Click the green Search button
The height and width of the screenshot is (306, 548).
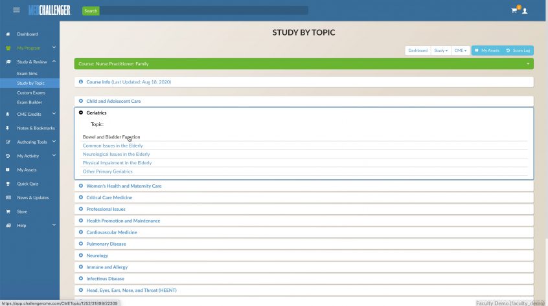point(91,11)
